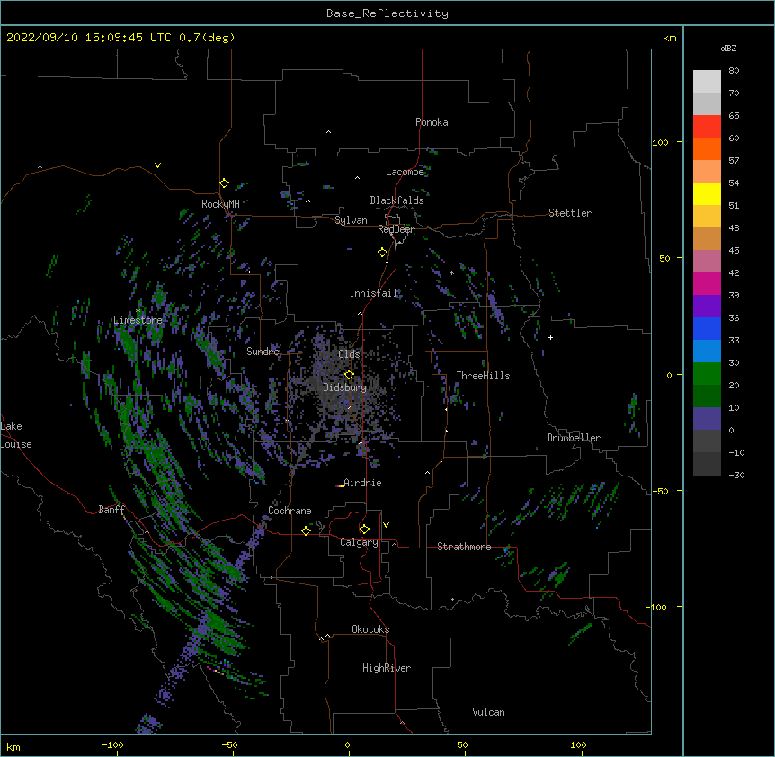This screenshot has width=775, height=757.
Task: Click asterisk marker east of Innisfail
Action: pos(451,273)
